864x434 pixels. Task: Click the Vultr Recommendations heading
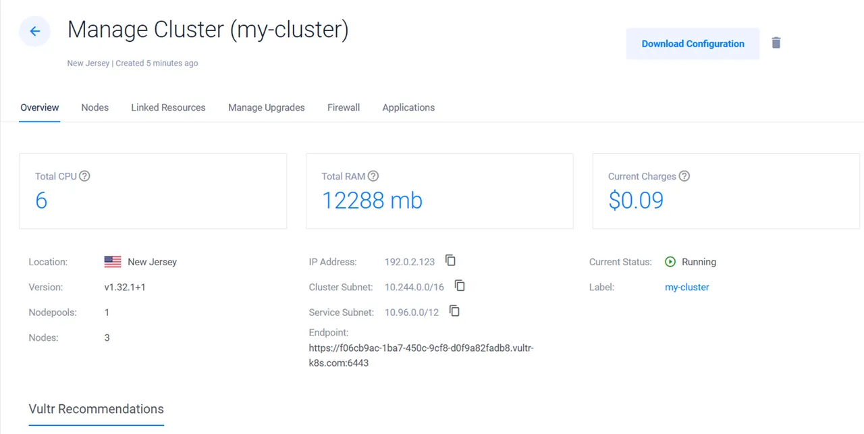(x=97, y=409)
